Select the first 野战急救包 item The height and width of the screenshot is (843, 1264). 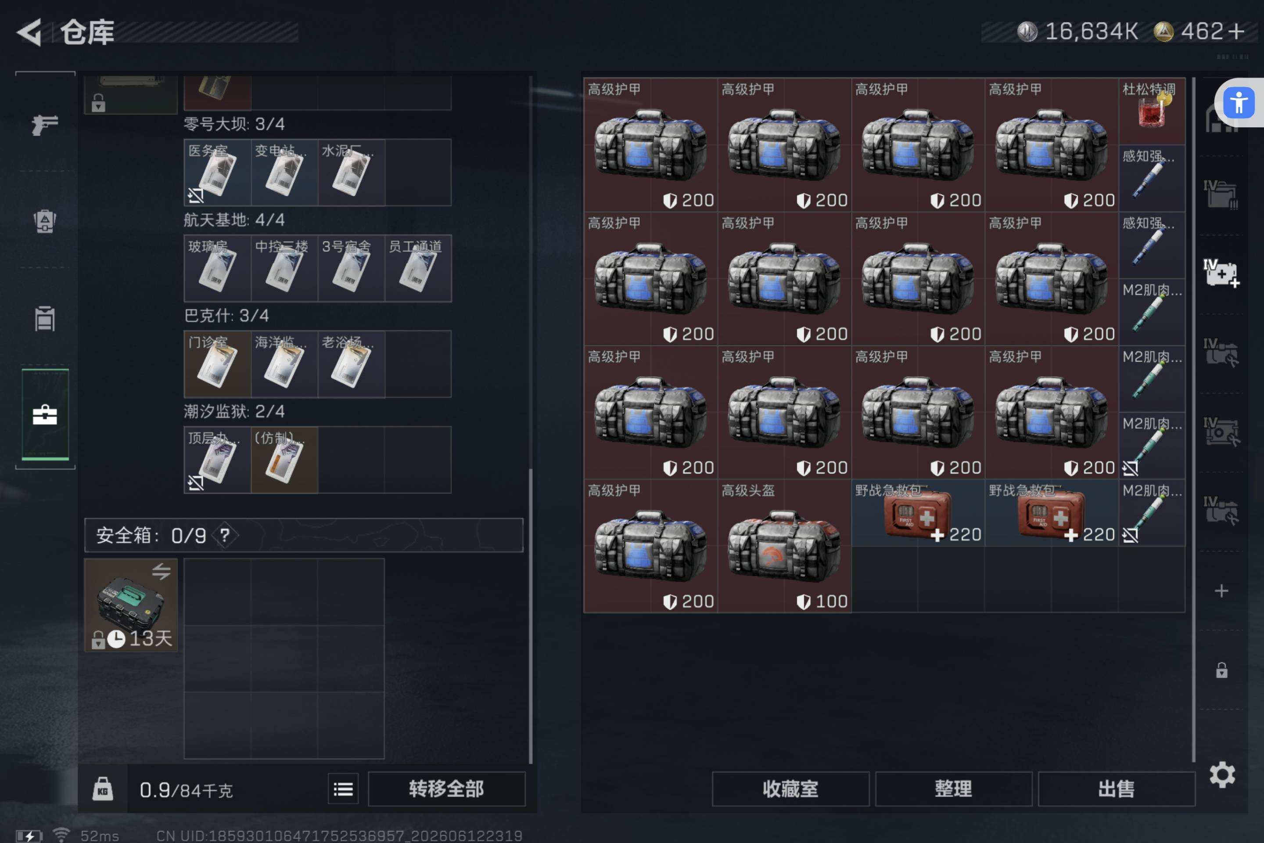click(918, 512)
